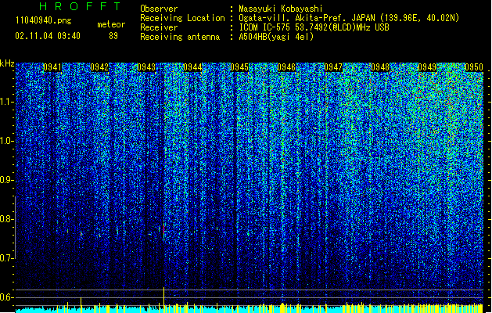
Task: Click the 0944 time marker
Action: tap(192, 67)
